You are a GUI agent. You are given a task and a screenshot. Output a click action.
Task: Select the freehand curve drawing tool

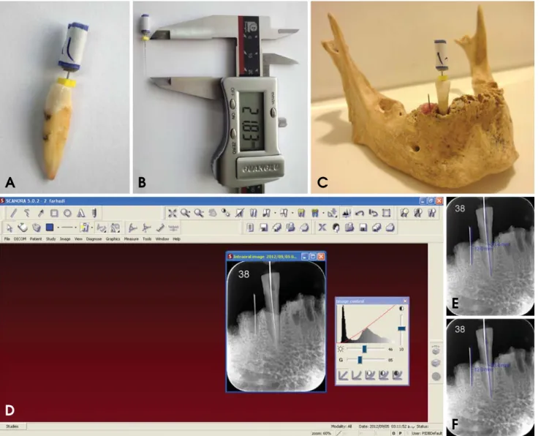pyautogui.click(x=26, y=213)
